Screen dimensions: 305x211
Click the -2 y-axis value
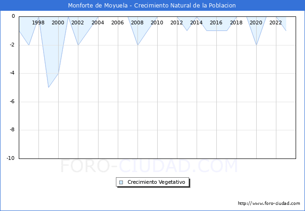tap(12, 45)
